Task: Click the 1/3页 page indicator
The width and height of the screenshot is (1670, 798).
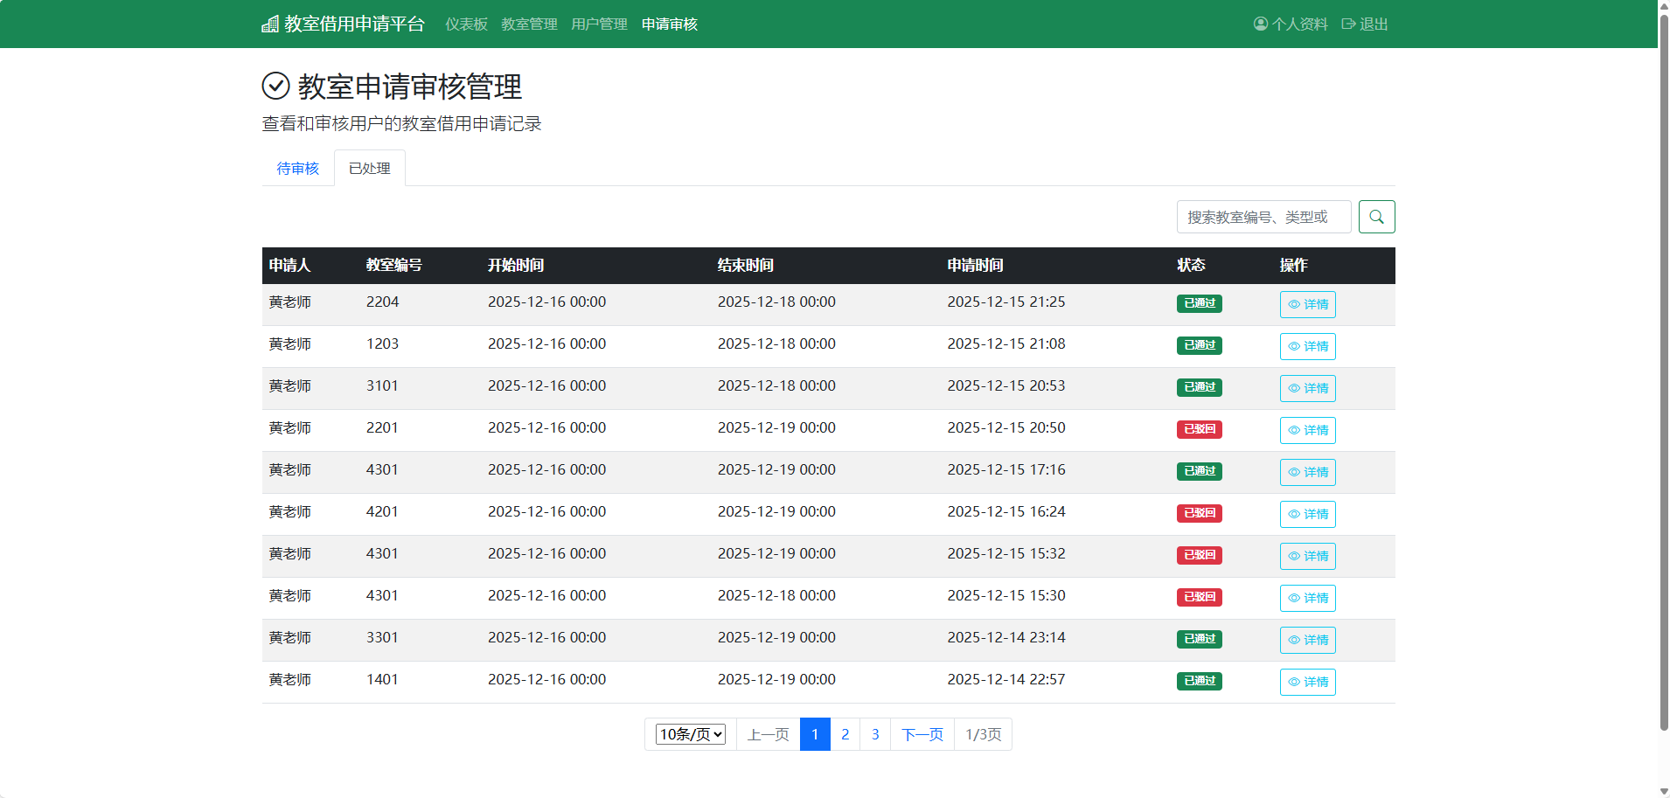Action: (x=984, y=734)
